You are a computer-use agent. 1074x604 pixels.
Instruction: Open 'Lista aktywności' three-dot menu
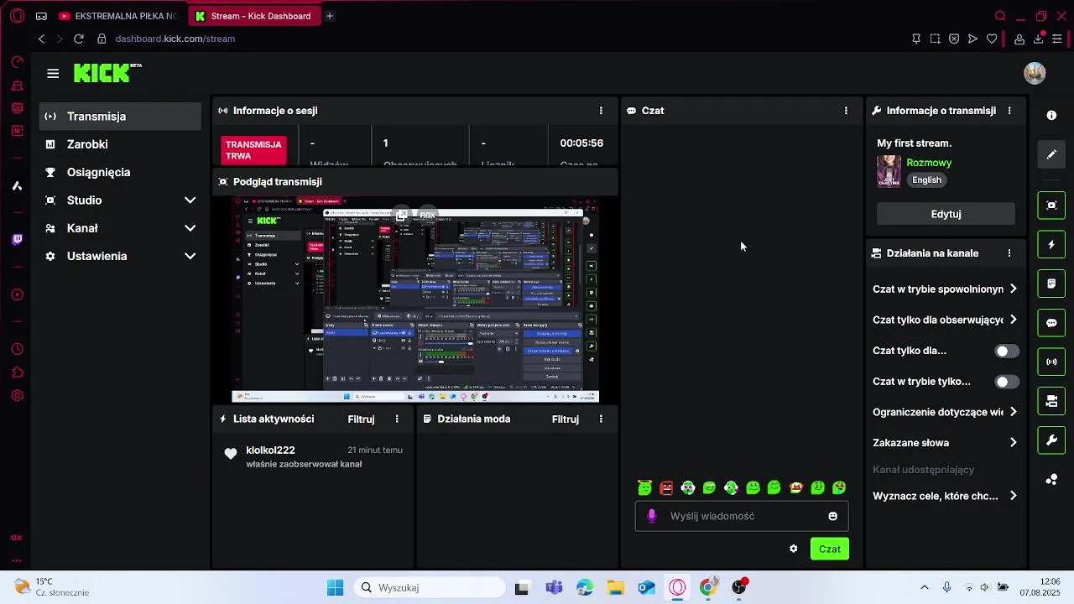point(397,419)
